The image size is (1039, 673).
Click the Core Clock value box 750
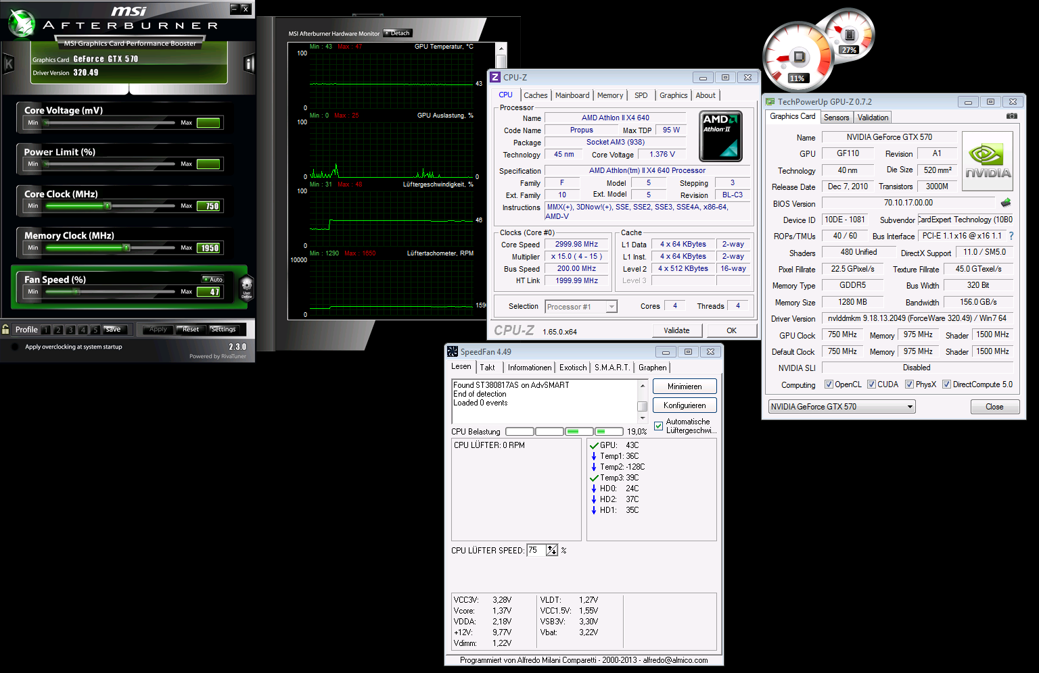tap(209, 206)
